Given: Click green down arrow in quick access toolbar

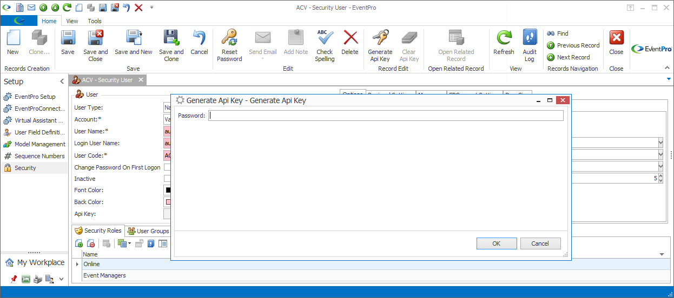Looking at the screenshot, I should 55,8.
